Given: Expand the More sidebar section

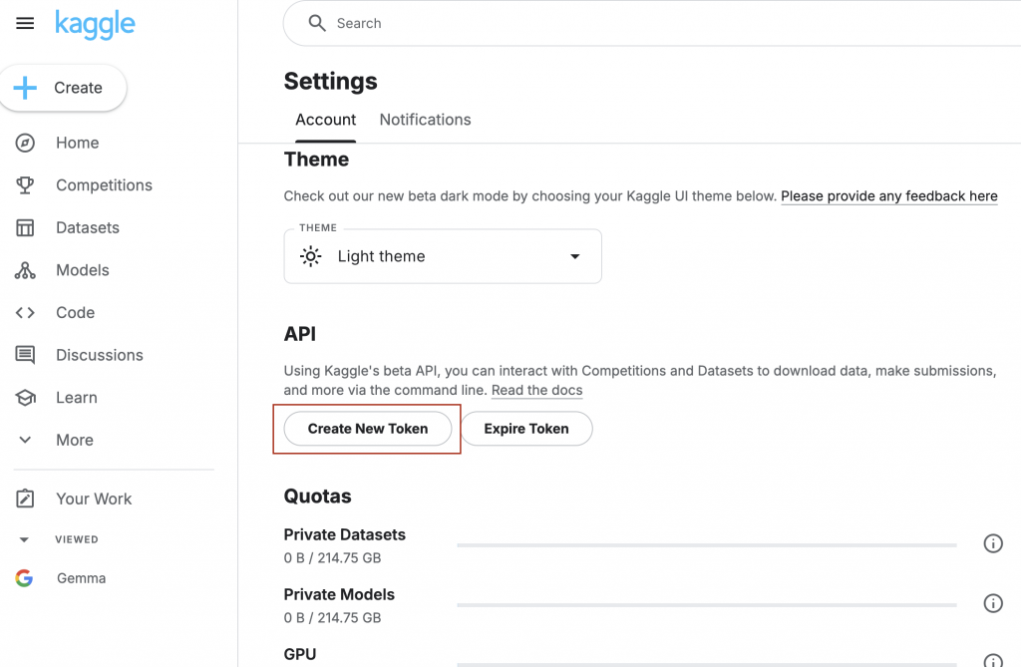Looking at the screenshot, I should [x=25, y=440].
